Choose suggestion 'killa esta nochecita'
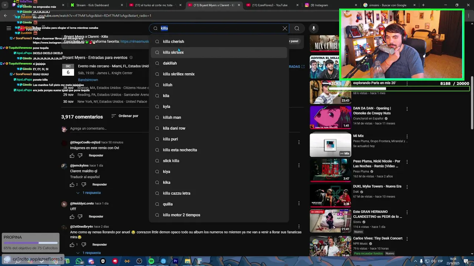Screen dimensions: 474x266 coord(219,150)
